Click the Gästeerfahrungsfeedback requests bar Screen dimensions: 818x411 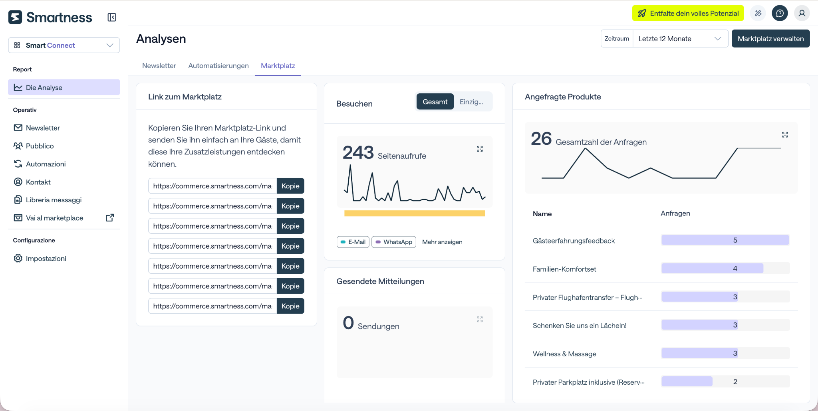tap(725, 240)
